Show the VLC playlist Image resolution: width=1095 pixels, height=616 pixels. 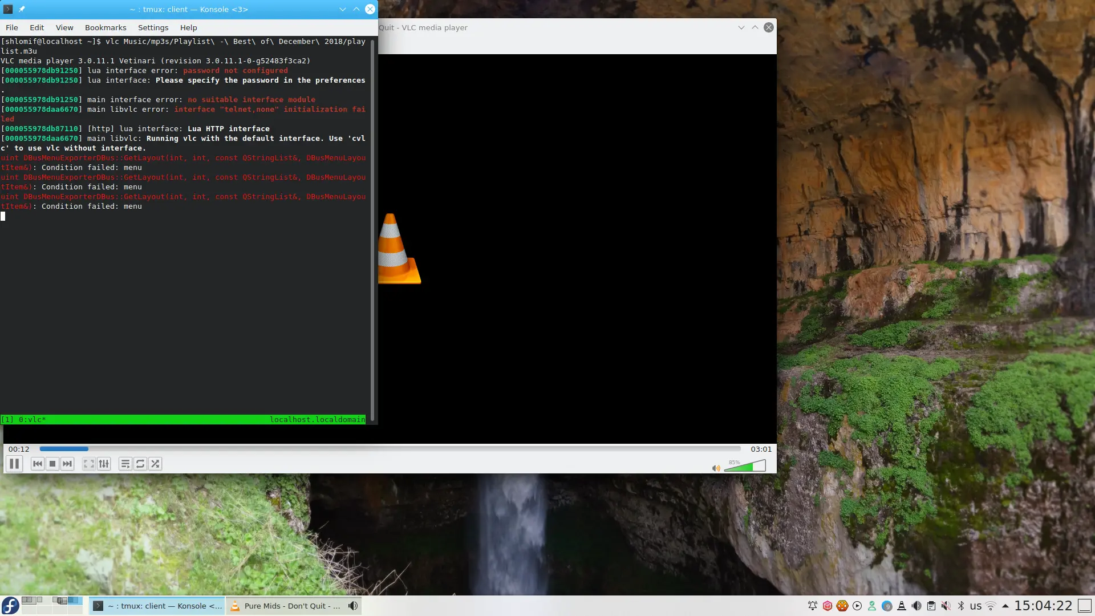click(125, 464)
